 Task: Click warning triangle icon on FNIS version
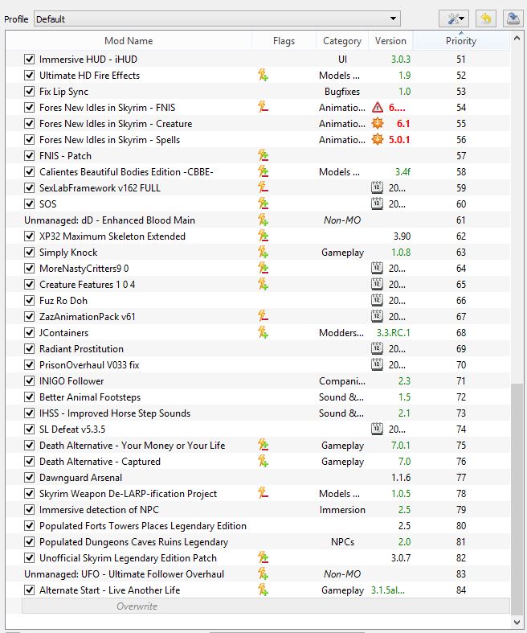point(378,108)
